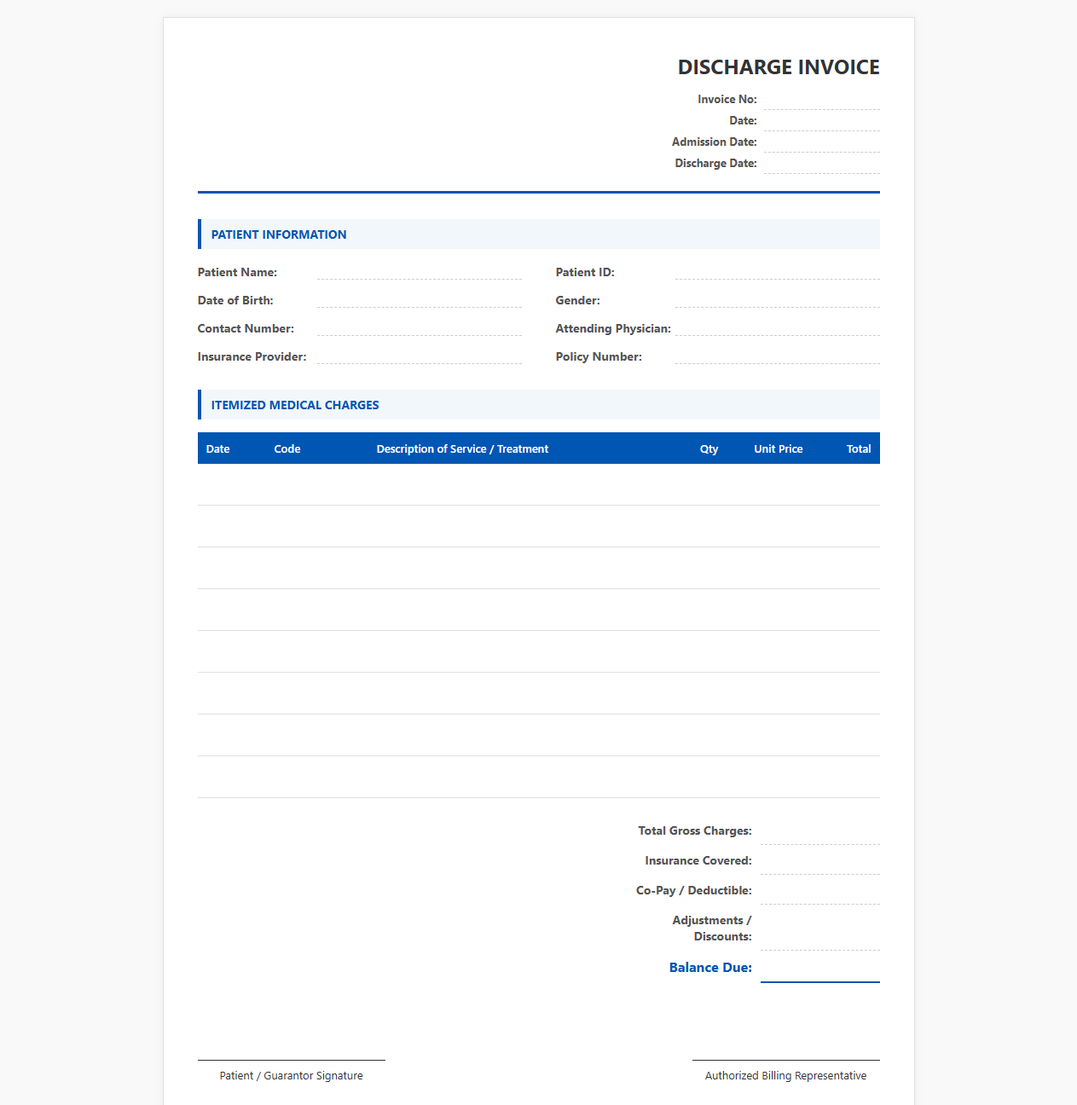Click the "Total Gross Charges:" label
Image resolution: width=1077 pixels, height=1105 pixels.
pyautogui.click(x=695, y=830)
